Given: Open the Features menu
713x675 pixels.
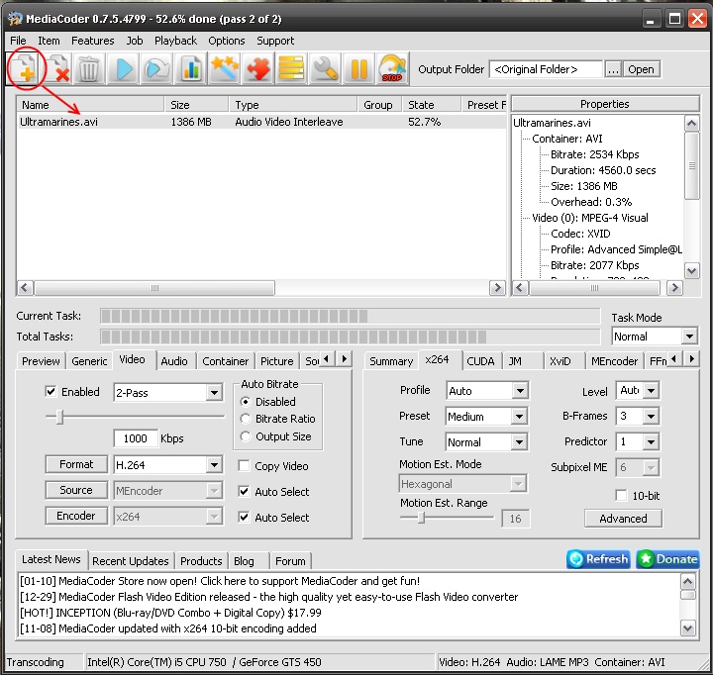Looking at the screenshot, I should [x=93, y=41].
